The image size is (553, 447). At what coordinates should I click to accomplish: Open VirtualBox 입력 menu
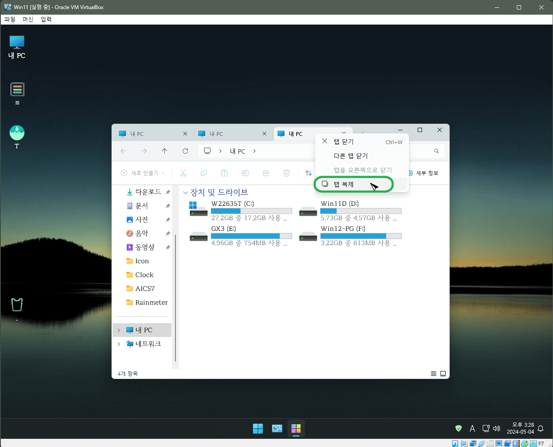[x=46, y=19]
